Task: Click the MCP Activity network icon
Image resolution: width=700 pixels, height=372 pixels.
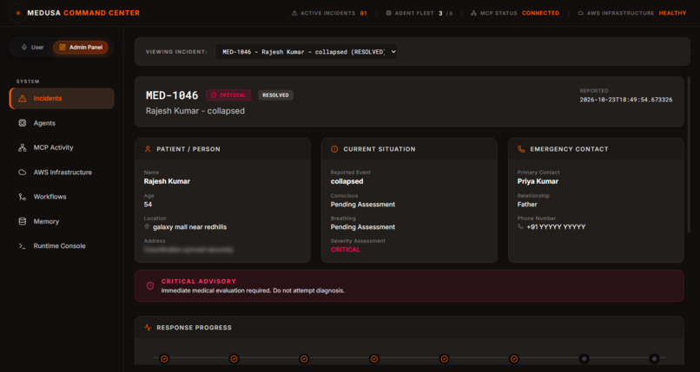Action: click(x=23, y=147)
